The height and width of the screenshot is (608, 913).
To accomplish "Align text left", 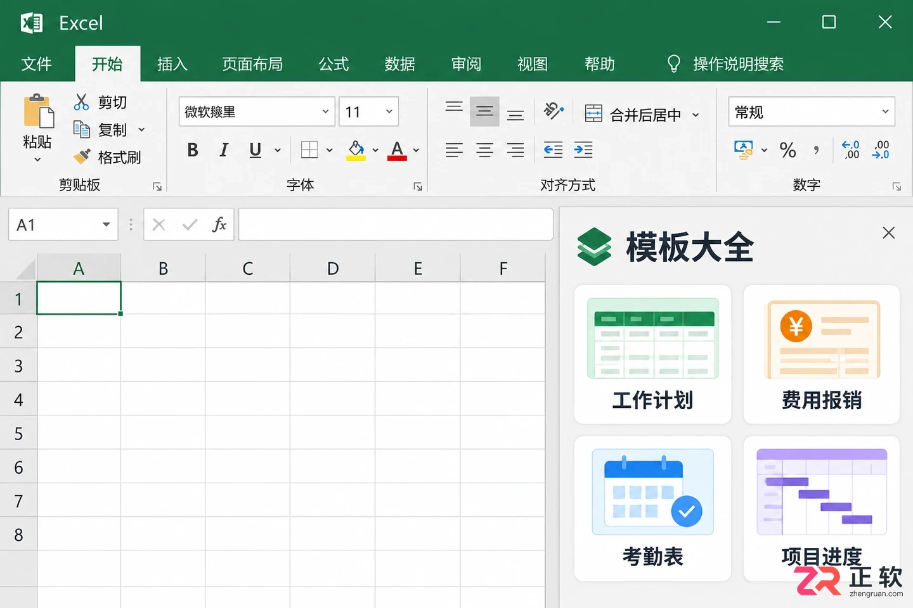I will click(454, 150).
